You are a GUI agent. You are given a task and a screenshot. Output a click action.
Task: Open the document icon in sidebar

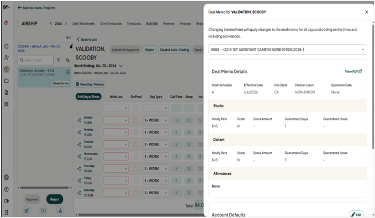point(7,93)
